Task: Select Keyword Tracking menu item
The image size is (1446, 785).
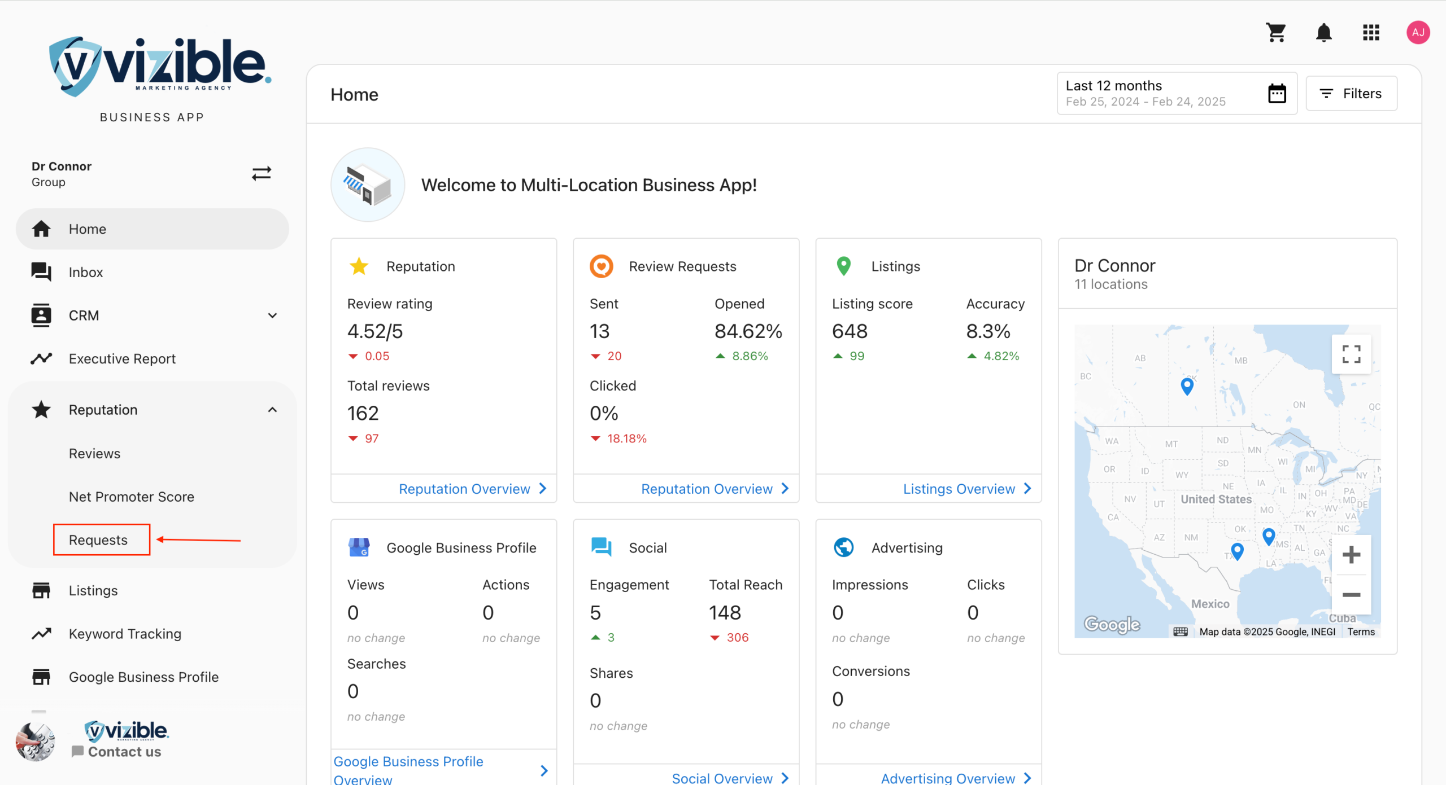Action: (x=125, y=634)
